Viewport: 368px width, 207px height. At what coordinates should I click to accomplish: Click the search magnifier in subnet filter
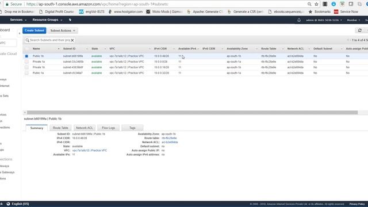point(28,40)
